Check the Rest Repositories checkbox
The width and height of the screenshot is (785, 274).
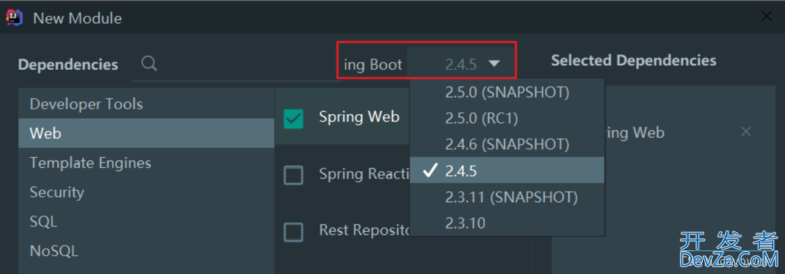coord(294,232)
